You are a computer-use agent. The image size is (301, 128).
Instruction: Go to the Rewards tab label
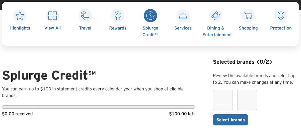pos(118,28)
